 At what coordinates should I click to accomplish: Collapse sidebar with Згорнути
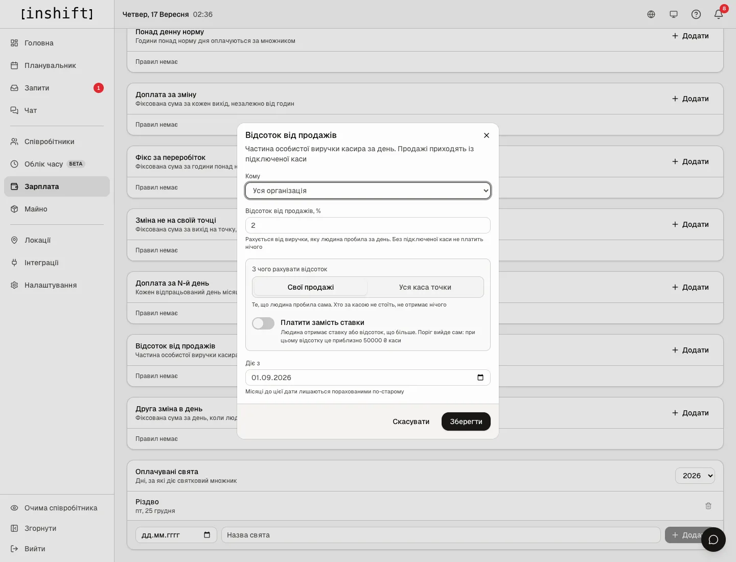57,528
